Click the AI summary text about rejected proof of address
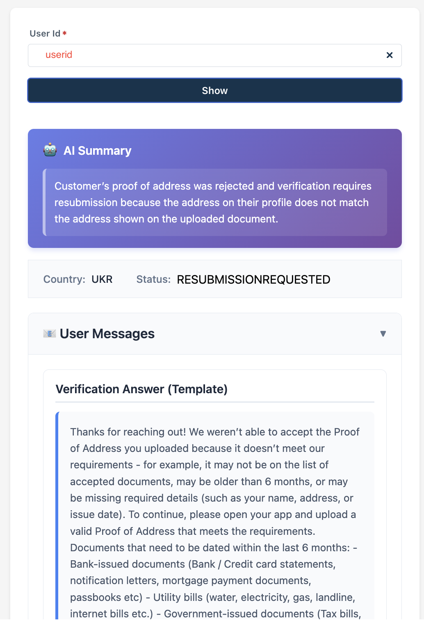Viewport: 424px width, 628px height. click(x=213, y=202)
